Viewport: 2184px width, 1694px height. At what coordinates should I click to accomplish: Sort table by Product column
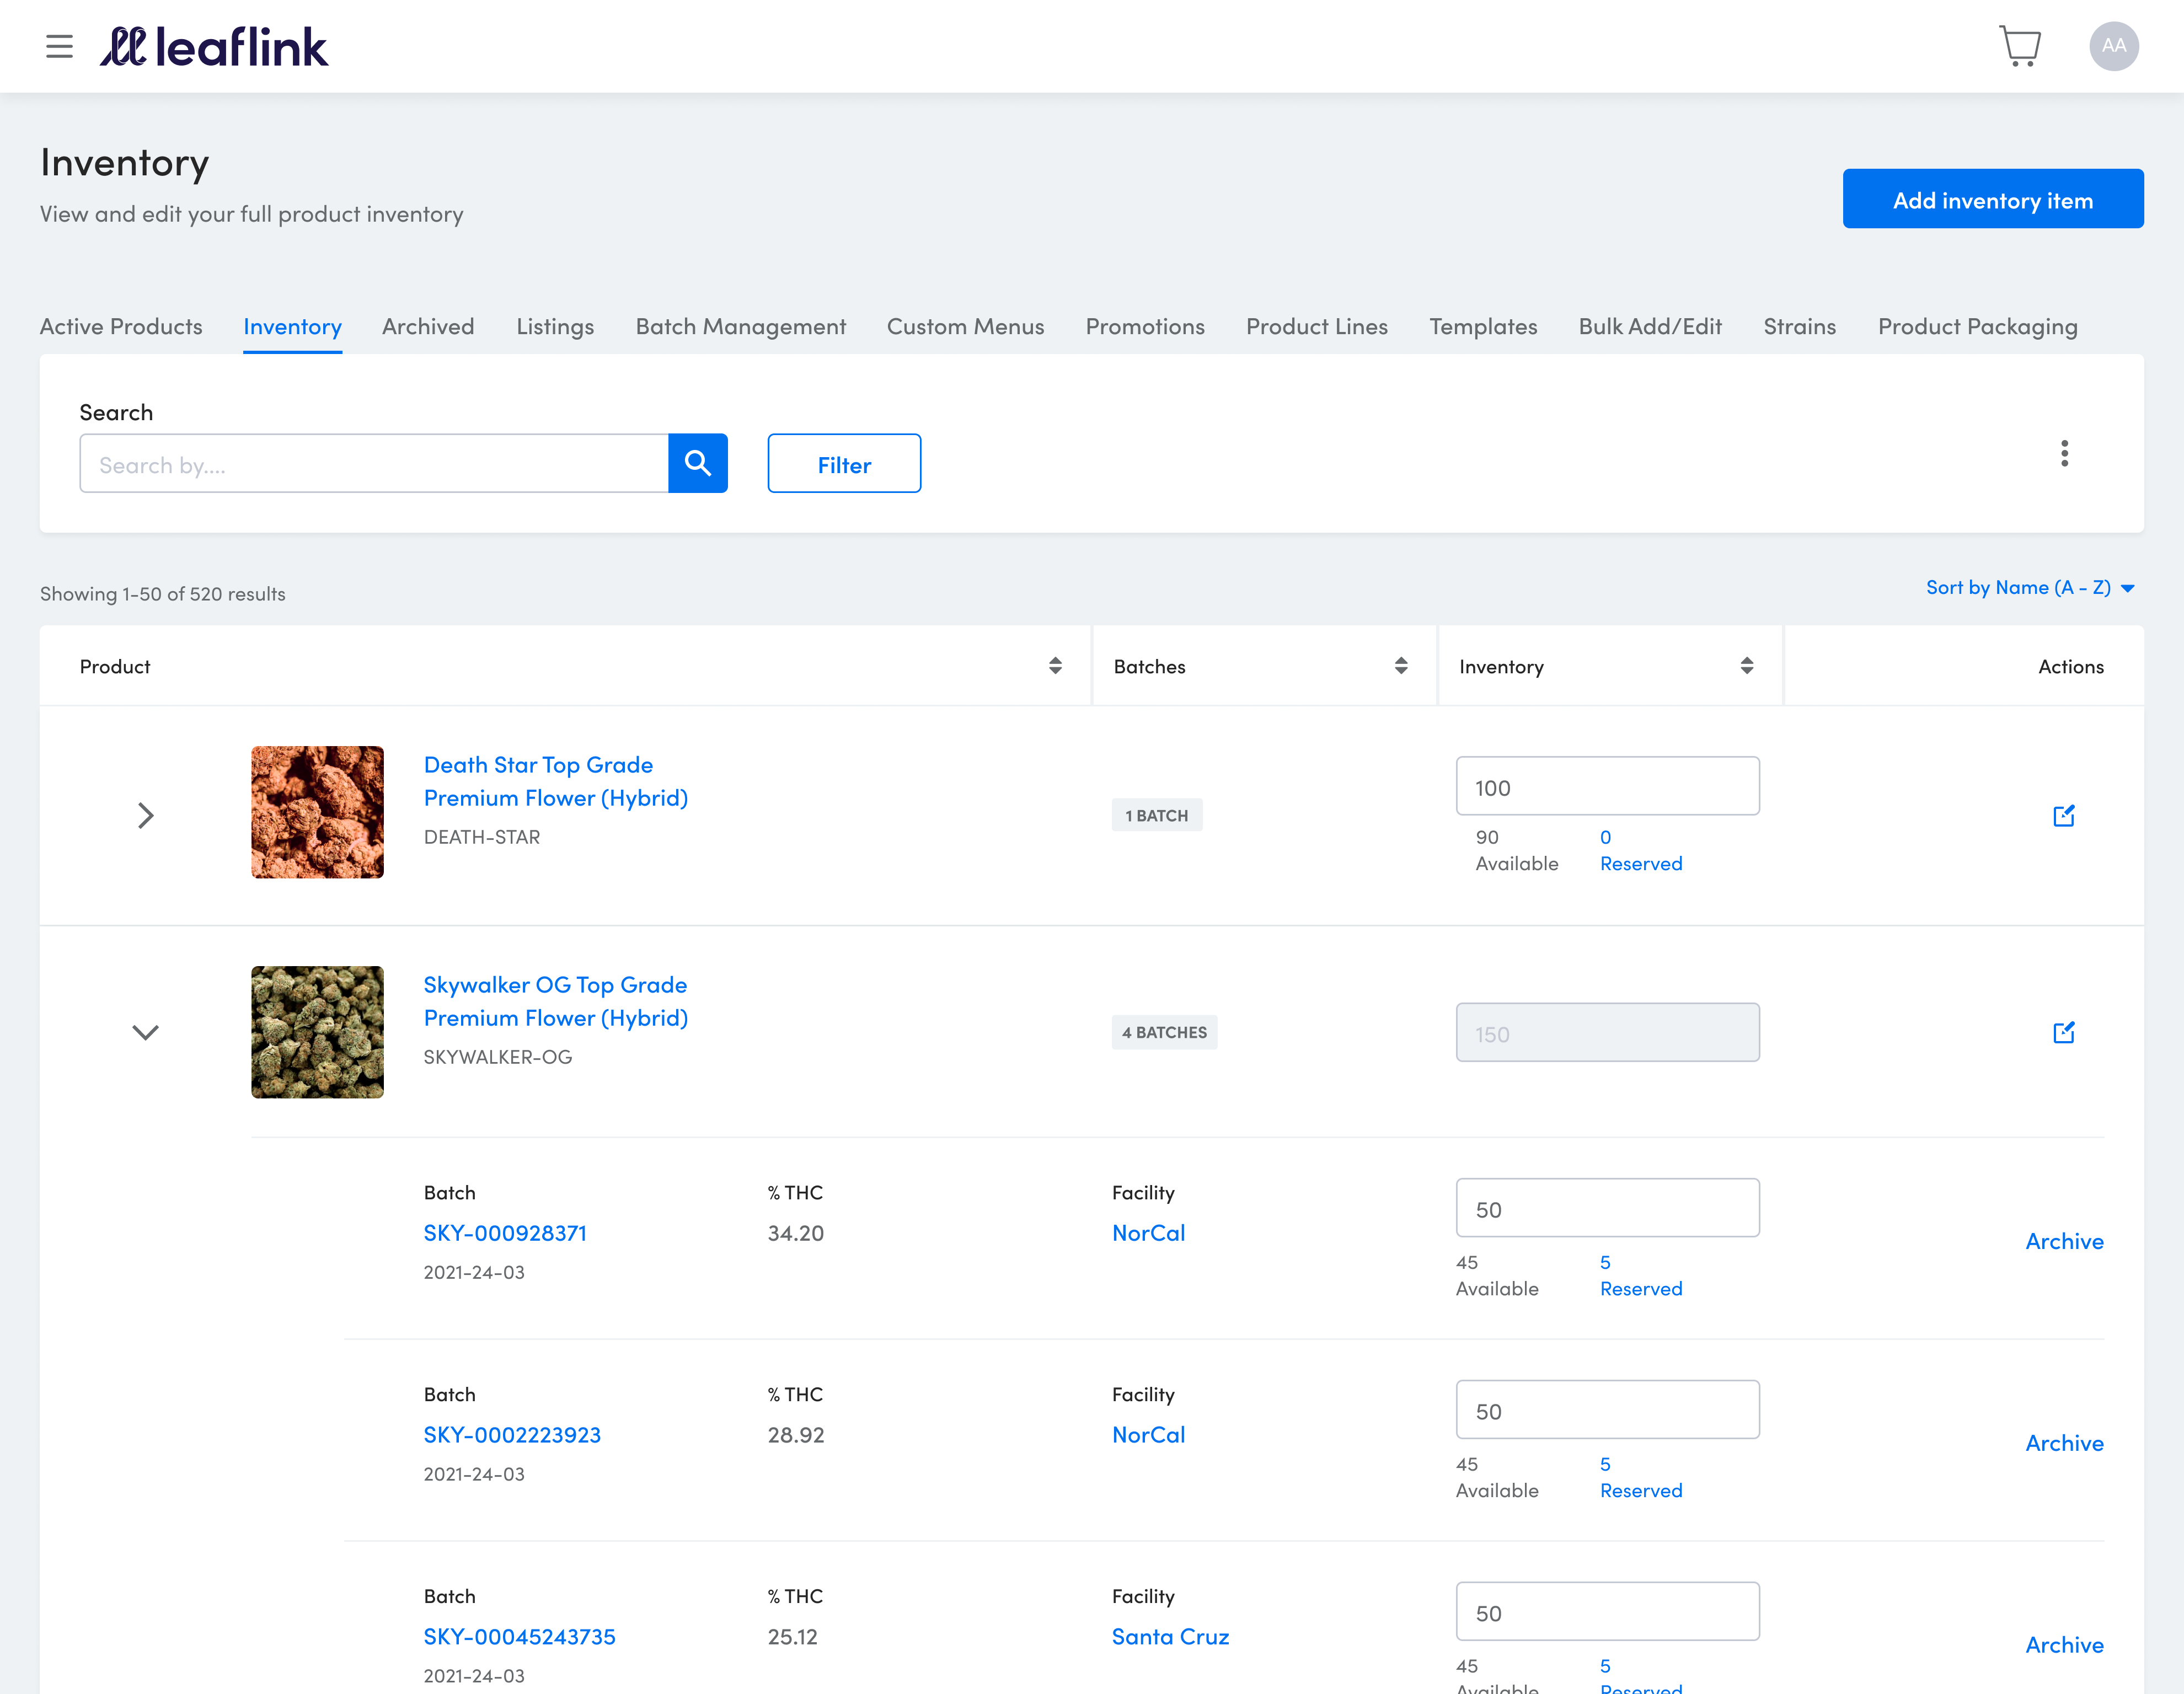(x=1055, y=666)
